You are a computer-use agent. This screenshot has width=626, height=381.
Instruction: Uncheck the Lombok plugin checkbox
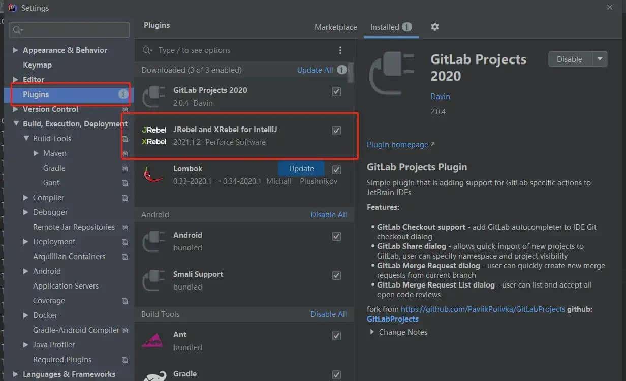click(x=336, y=169)
